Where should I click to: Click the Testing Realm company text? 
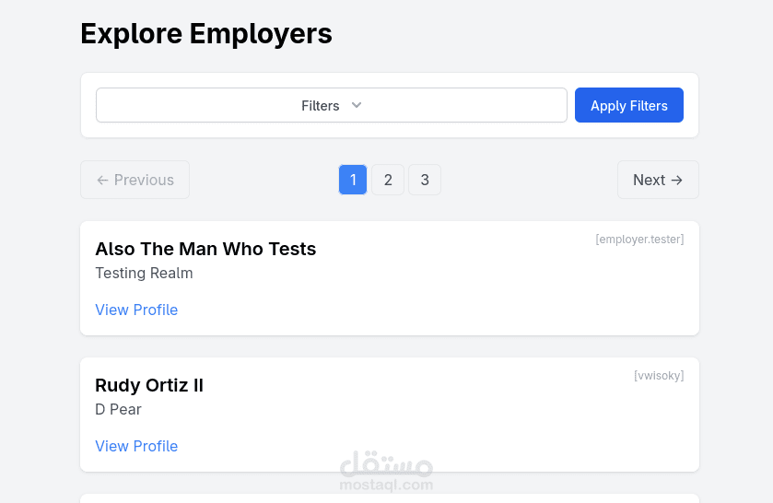(x=144, y=273)
